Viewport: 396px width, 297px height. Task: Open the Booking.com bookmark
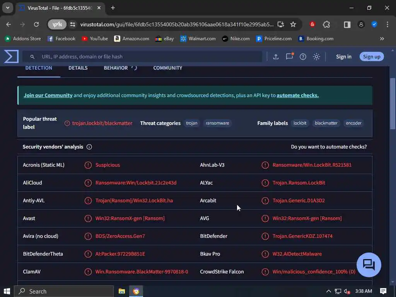316,39
